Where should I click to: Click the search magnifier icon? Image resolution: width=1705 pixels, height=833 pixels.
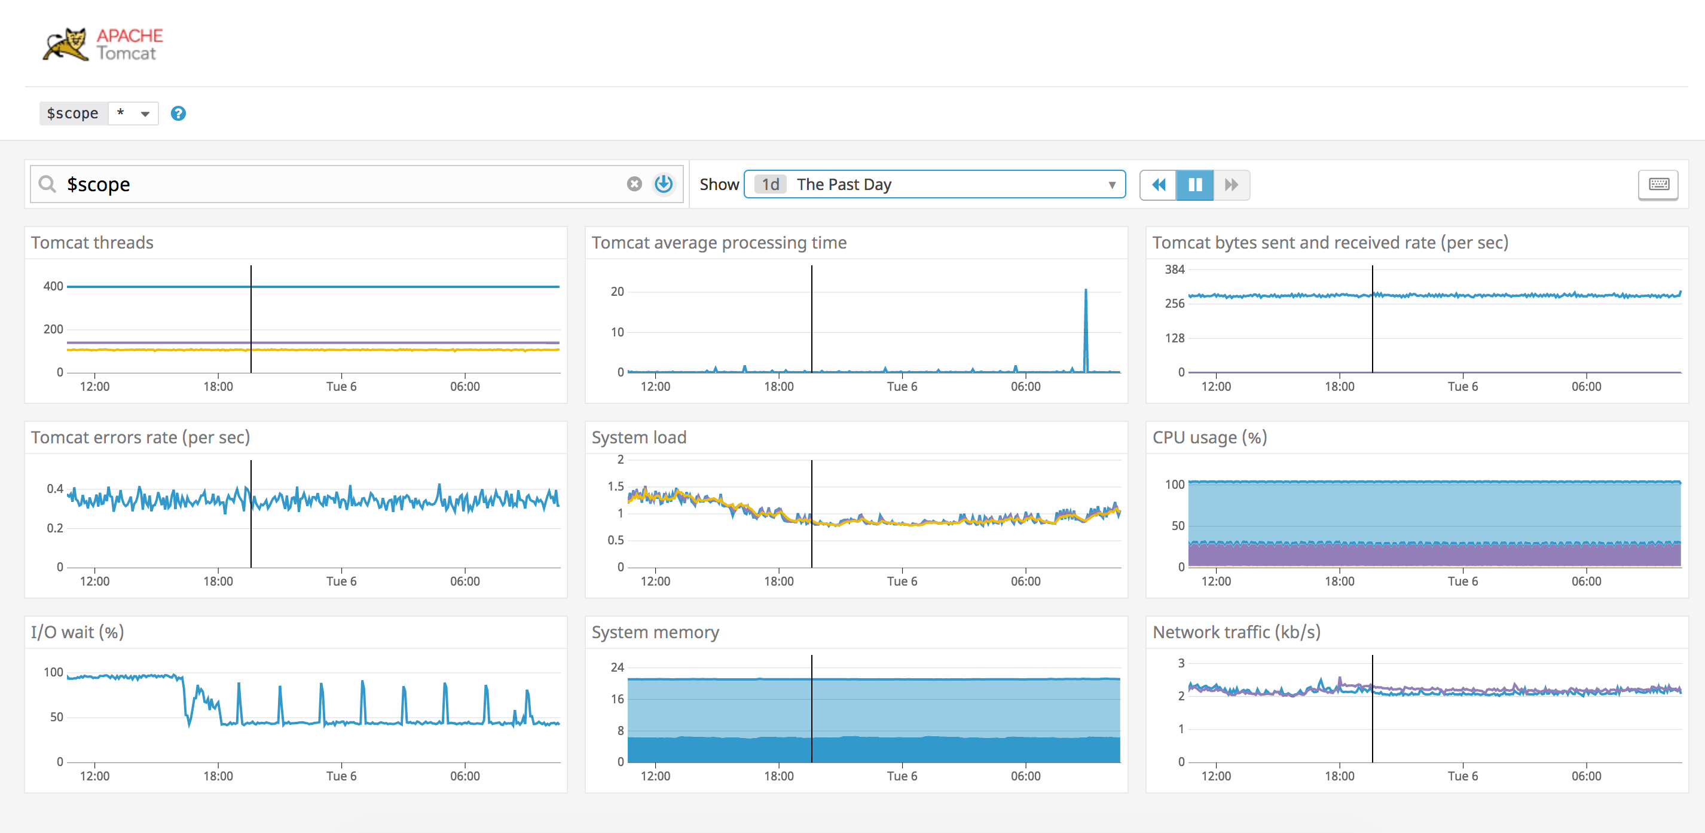click(x=47, y=184)
